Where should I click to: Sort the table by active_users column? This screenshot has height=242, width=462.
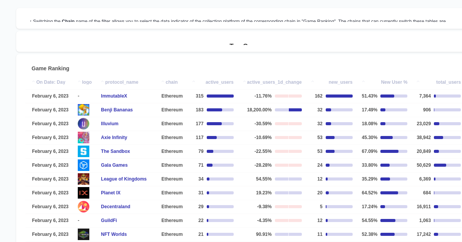coord(193,81)
